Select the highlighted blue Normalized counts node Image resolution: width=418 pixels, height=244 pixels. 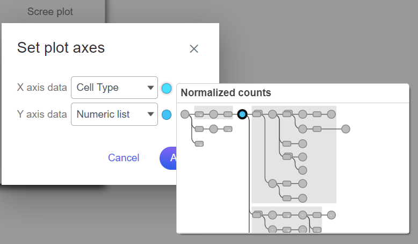pyautogui.click(x=242, y=114)
